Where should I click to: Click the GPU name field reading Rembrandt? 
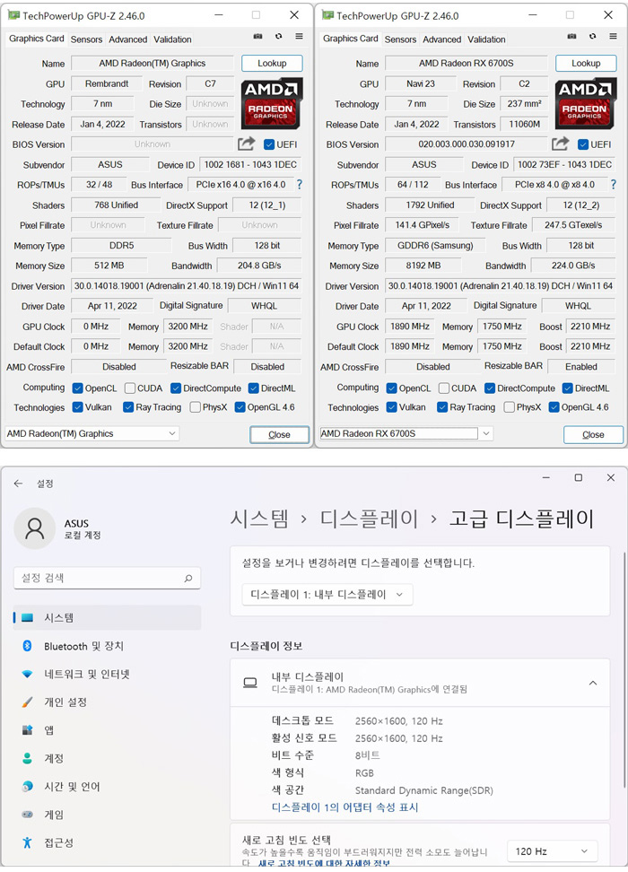pyautogui.click(x=107, y=83)
